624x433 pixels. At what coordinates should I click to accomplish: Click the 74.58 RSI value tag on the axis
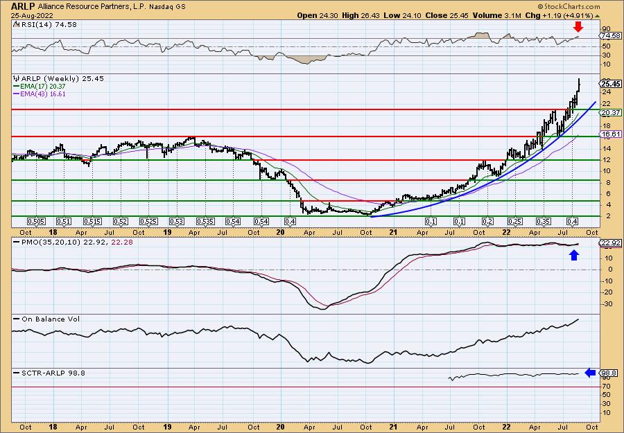tap(611, 36)
